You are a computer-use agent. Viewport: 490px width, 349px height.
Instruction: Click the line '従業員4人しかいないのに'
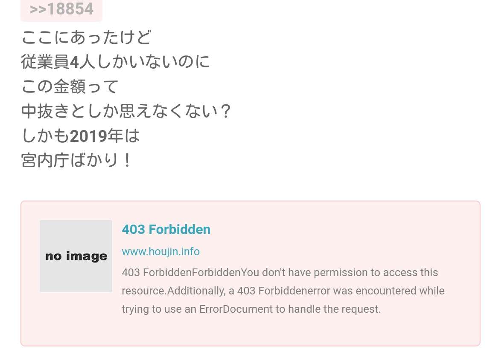tap(115, 61)
